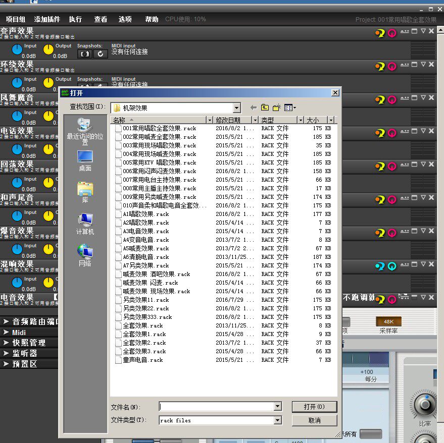Toggle pink power button on 回荡效果

coord(392,167)
